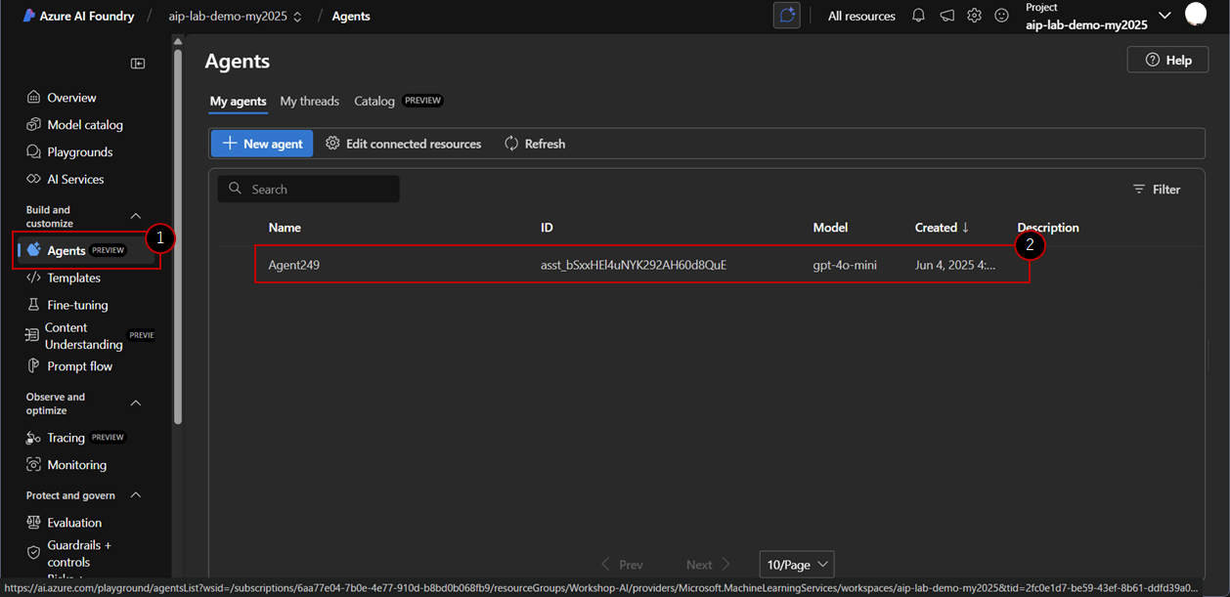The width and height of the screenshot is (1230, 597).
Task: Click the ID column header
Action: click(x=547, y=228)
